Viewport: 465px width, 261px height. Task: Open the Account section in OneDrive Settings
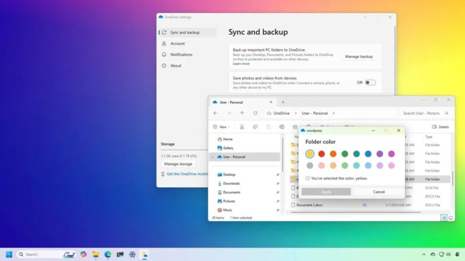(x=177, y=43)
